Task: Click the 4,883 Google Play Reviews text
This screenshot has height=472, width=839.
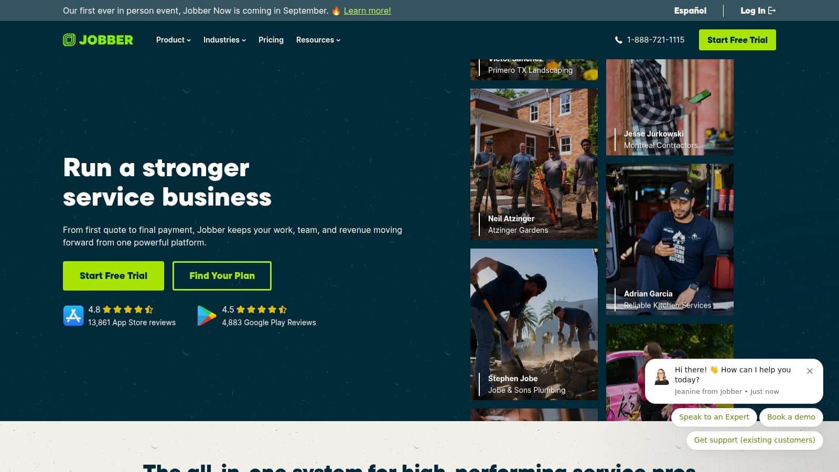Action: 269,323
